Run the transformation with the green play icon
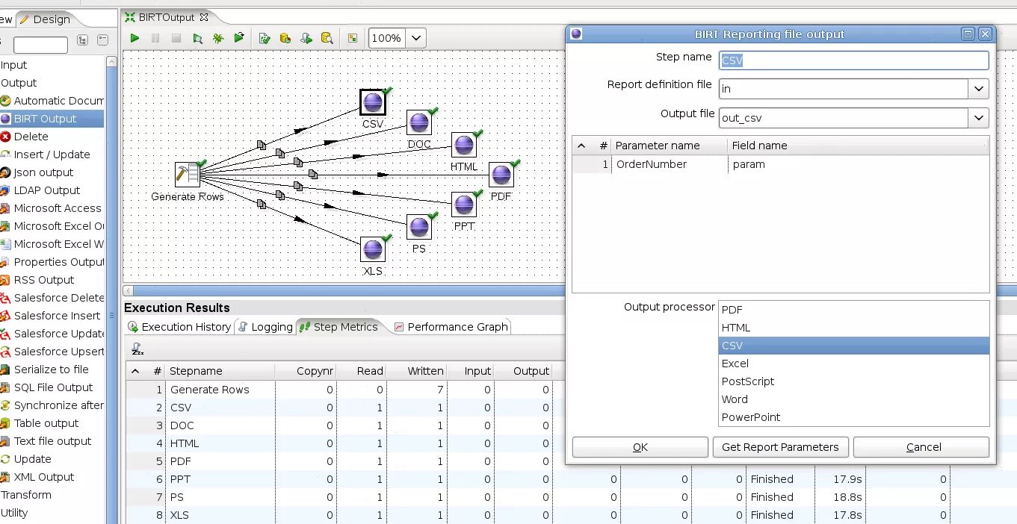The height and width of the screenshot is (524, 1017). pyautogui.click(x=135, y=38)
